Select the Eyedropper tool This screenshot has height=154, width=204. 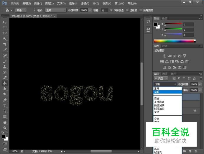(x=5, y=50)
